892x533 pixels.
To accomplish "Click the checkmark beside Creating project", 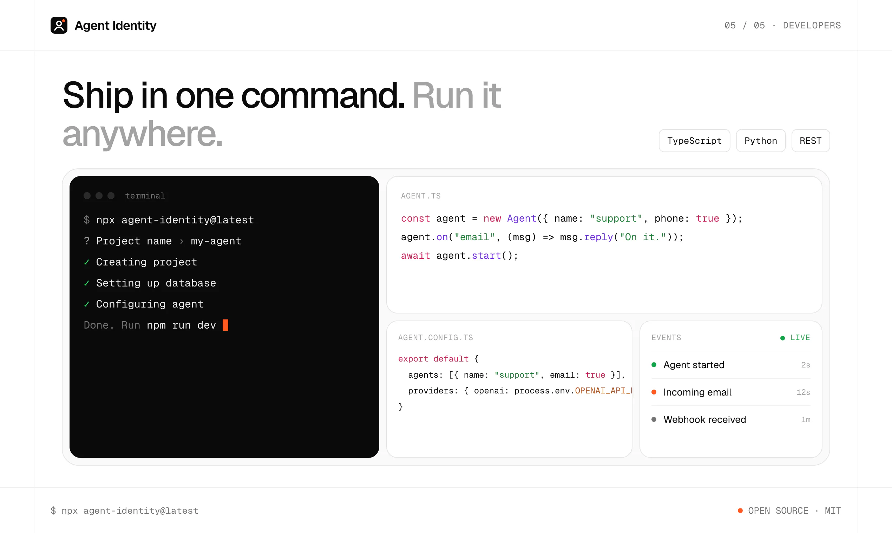I will click(87, 263).
